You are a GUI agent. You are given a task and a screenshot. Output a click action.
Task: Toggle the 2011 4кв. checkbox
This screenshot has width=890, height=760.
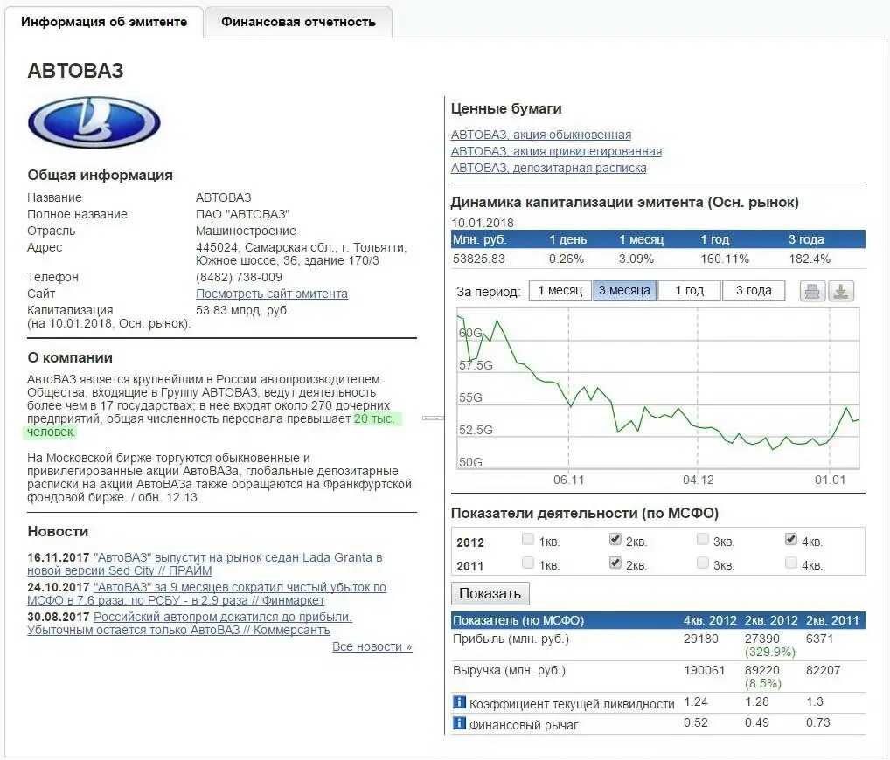click(x=791, y=563)
